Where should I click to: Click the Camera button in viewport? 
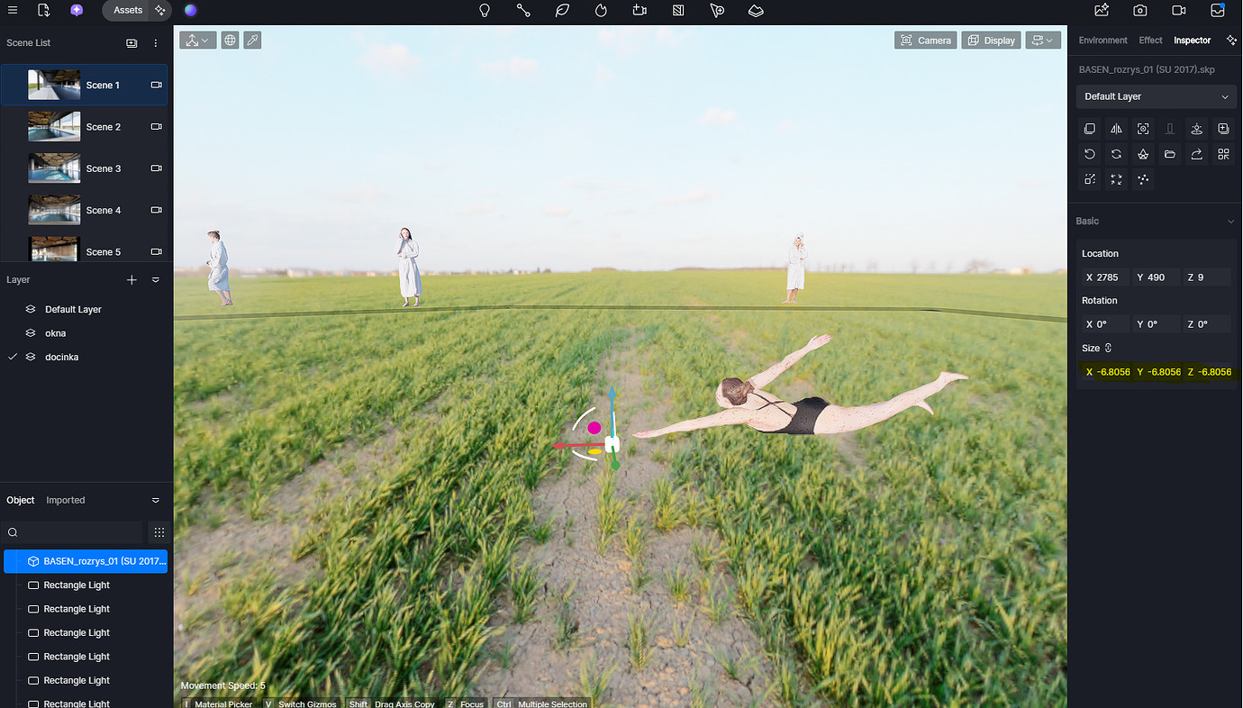[925, 40]
